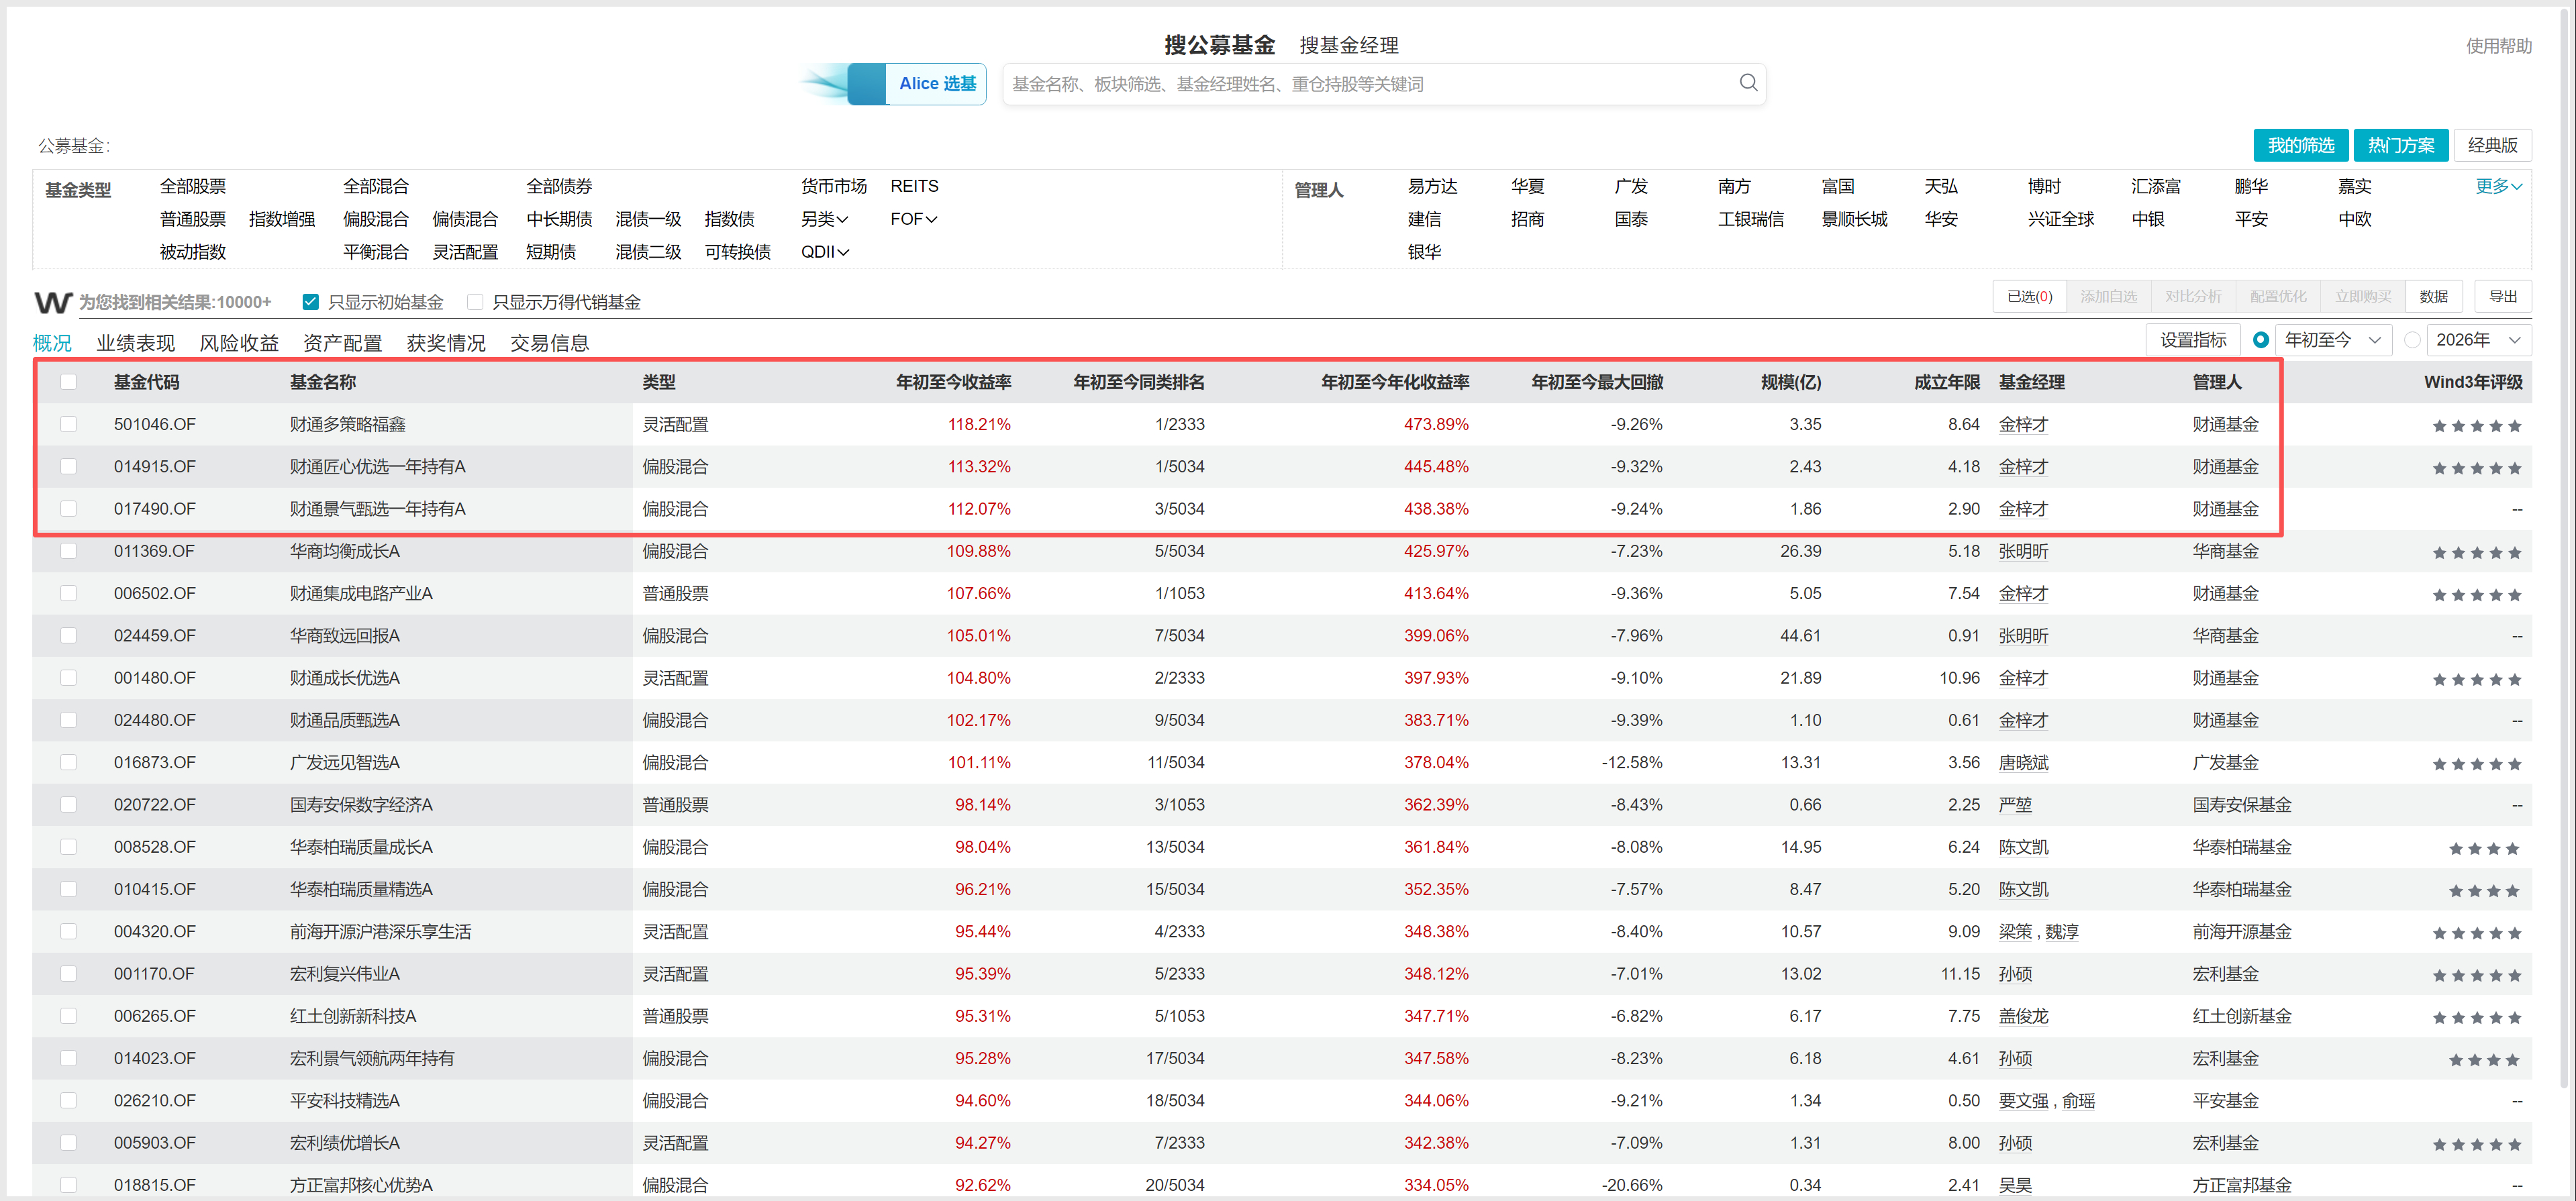Filter by REITS fund type
The width and height of the screenshot is (2576, 1201).
(x=914, y=186)
